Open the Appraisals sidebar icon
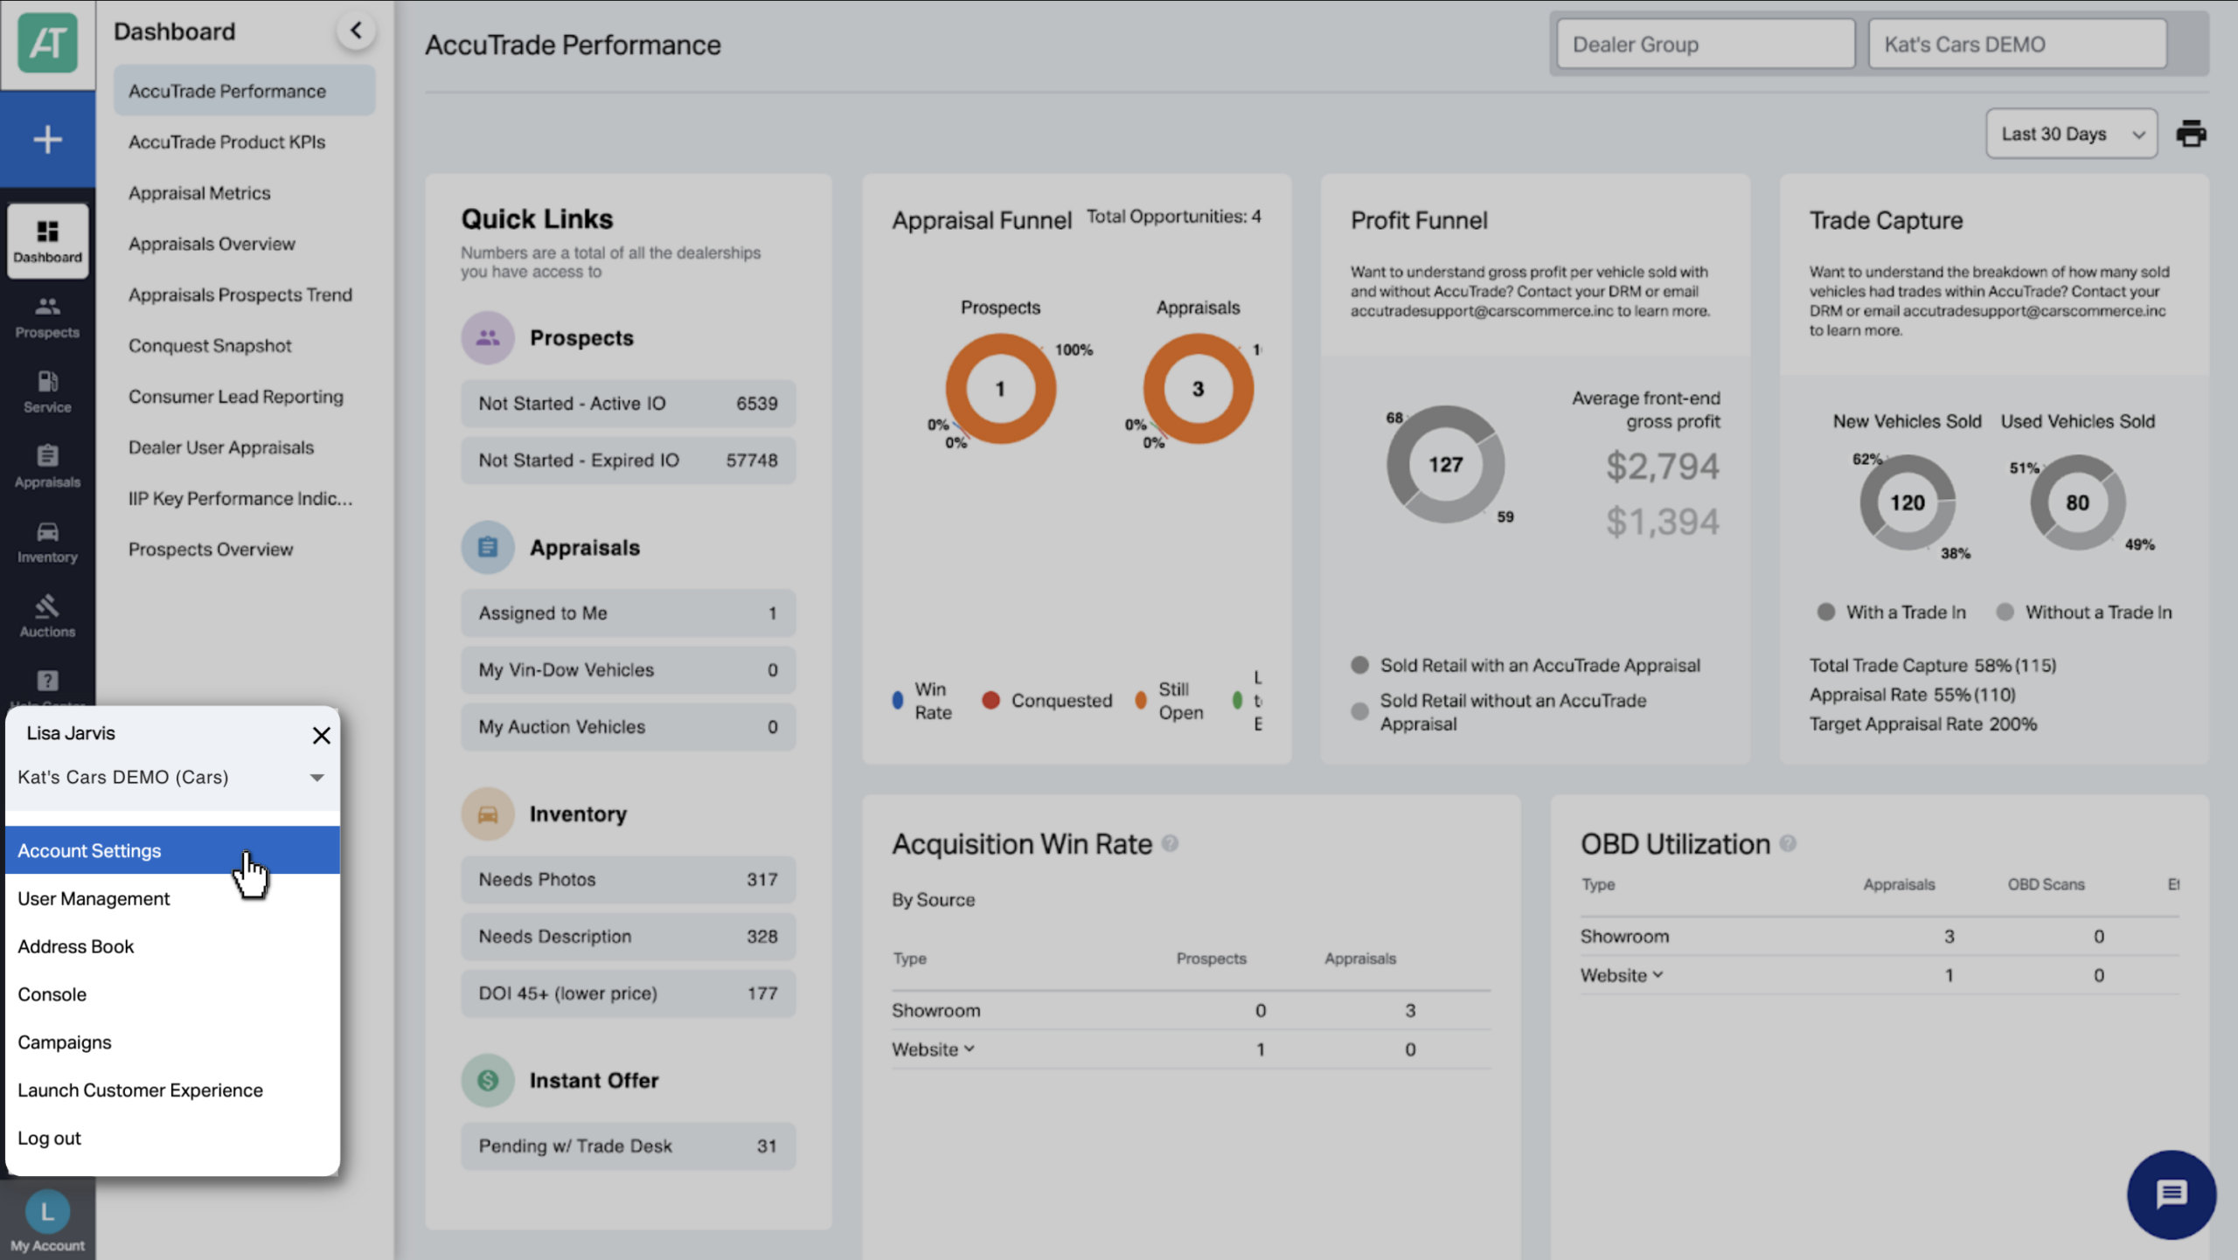Image resolution: width=2238 pixels, height=1260 pixels. pyautogui.click(x=47, y=466)
